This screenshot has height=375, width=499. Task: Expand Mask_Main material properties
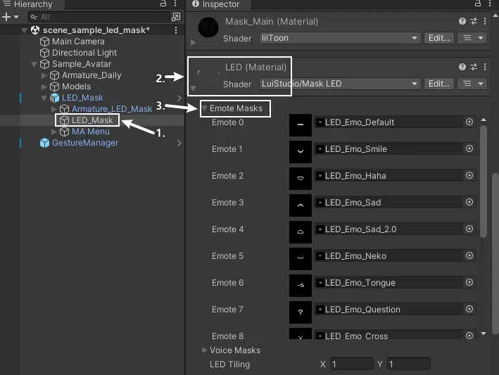pos(193,42)
